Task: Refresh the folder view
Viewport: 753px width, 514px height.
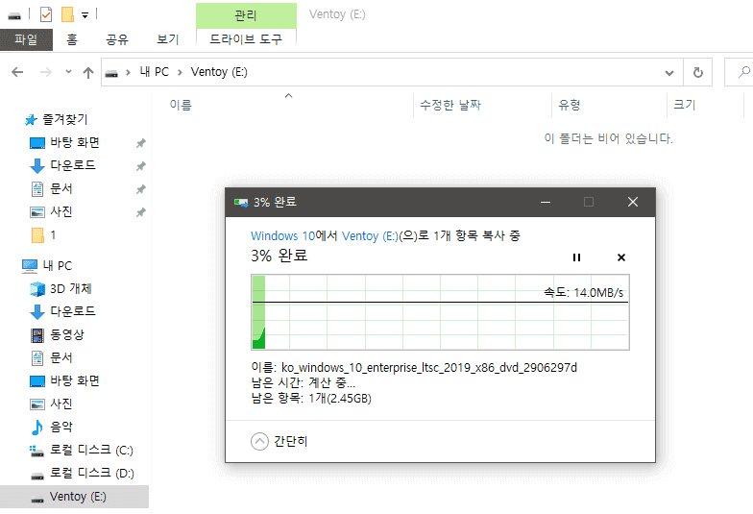Action: 697,73
